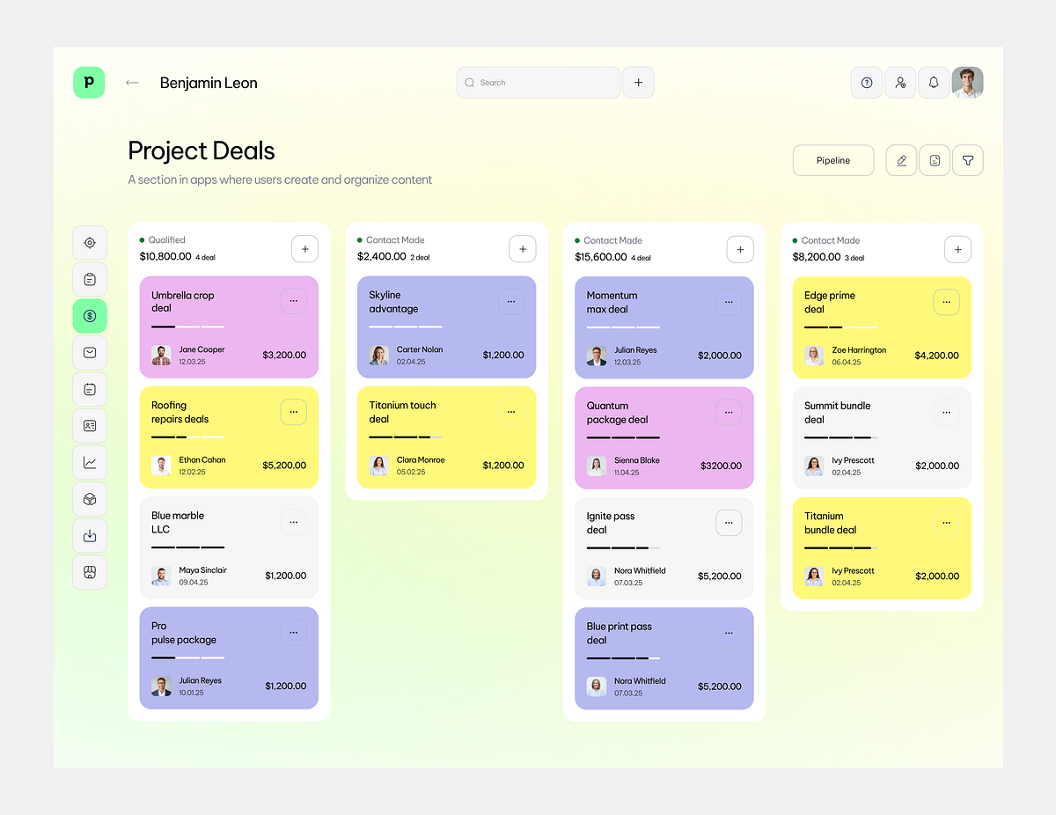This screenshot has height=815, width=1056.
Task: Open the contact card sidebar icon
Action: coord(90,426)
